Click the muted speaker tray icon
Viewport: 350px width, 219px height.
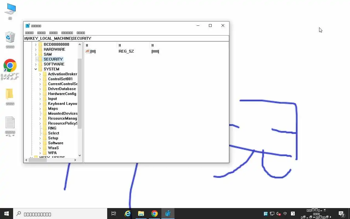[279, 214]
